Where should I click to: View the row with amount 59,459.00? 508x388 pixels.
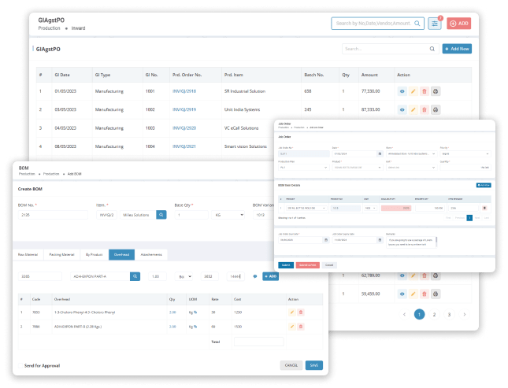point(402,294)
